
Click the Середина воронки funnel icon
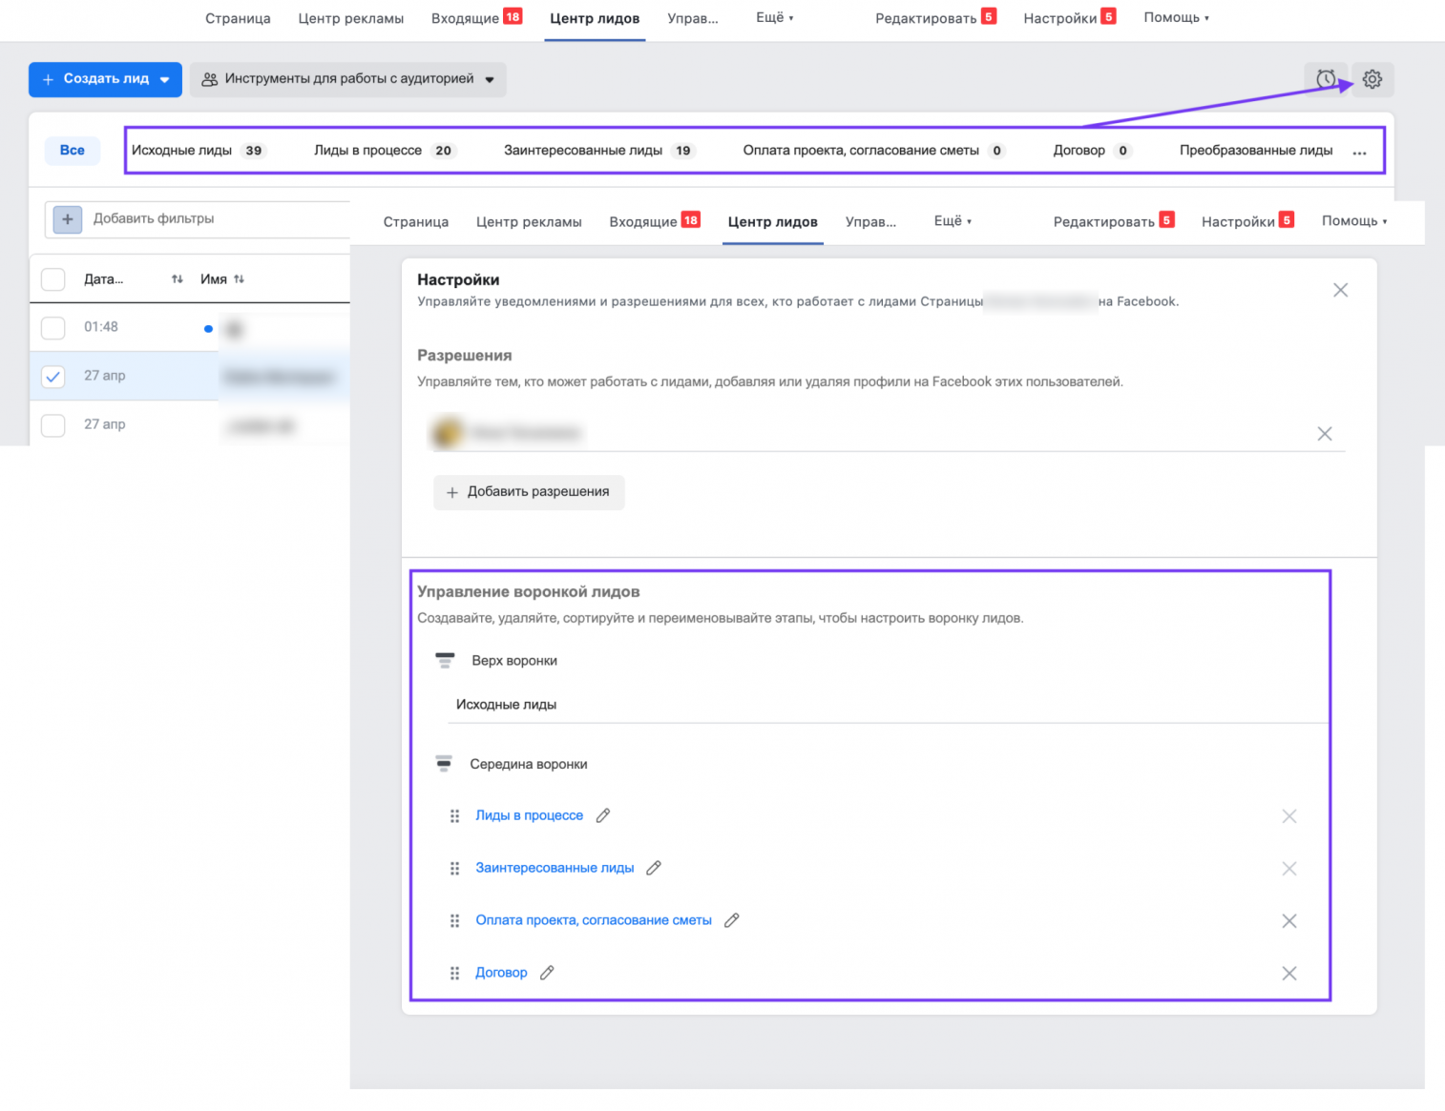pos(444,763)
